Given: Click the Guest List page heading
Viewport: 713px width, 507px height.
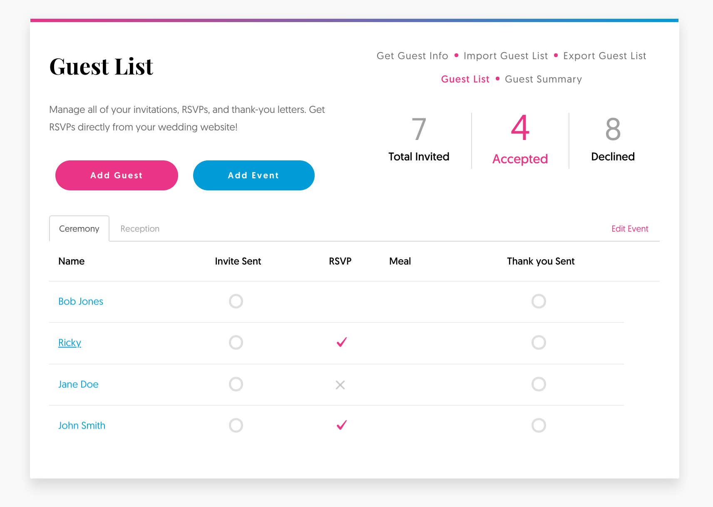Looking at the screenshot, I should coord(101,67).
